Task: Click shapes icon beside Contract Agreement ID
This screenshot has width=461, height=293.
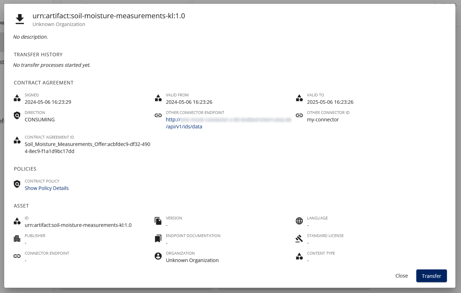Action: pos(17,140)
